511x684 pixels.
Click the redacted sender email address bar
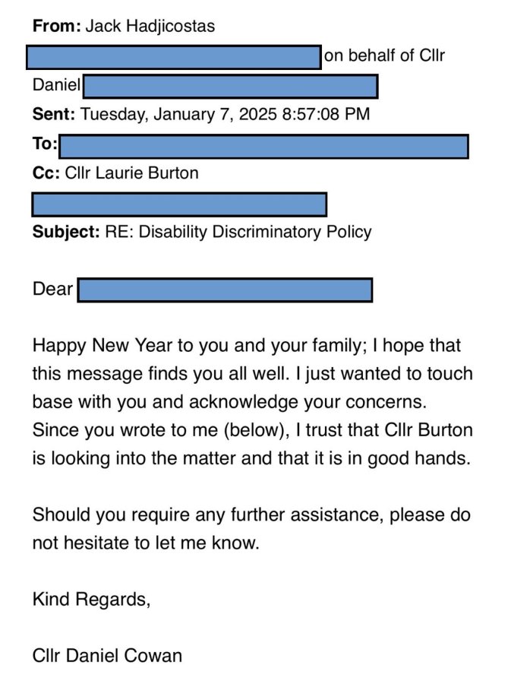[x=174, y=57]
